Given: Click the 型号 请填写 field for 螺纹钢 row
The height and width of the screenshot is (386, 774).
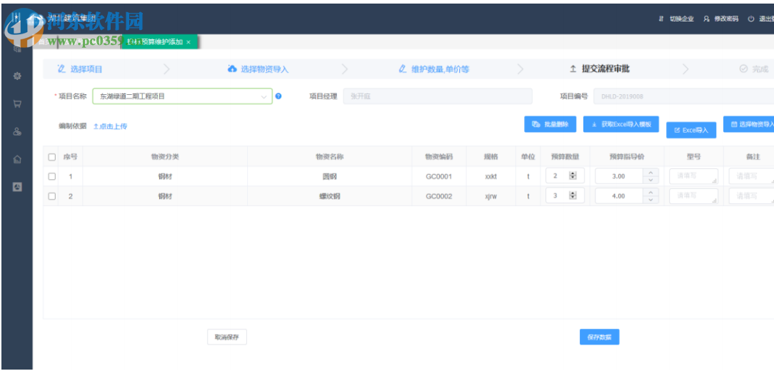Looking at the screenshot, I should 693,195.
